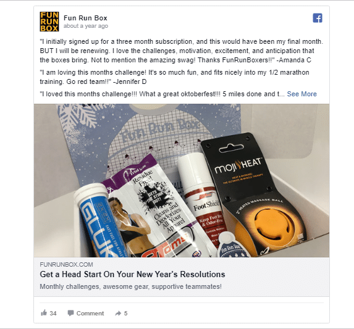Click the share count 5

126,313
